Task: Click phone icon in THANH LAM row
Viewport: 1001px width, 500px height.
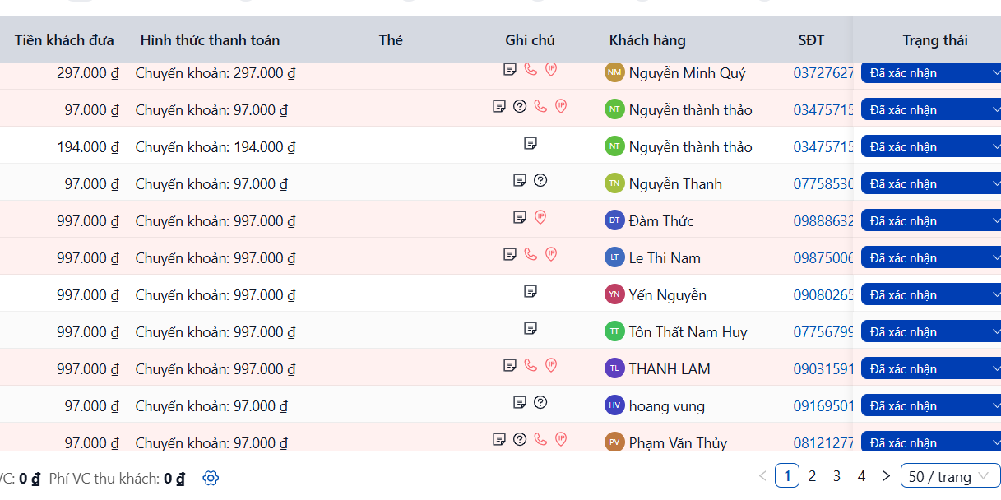Action: [531, 365]
